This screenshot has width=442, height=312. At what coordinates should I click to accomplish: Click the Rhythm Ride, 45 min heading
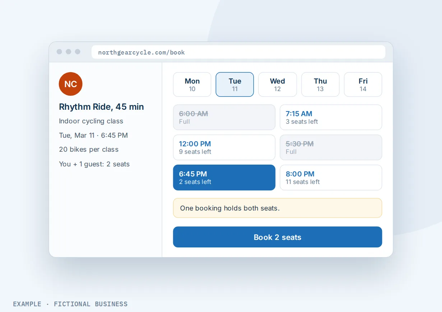(101, 107)
